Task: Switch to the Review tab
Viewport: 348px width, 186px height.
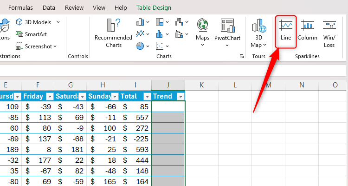Action: tap(74, 8)
